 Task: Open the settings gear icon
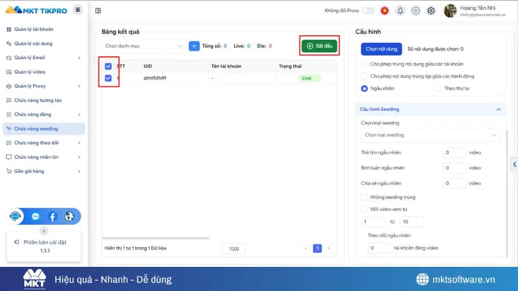pyautogui.click(x=431, y=10)
